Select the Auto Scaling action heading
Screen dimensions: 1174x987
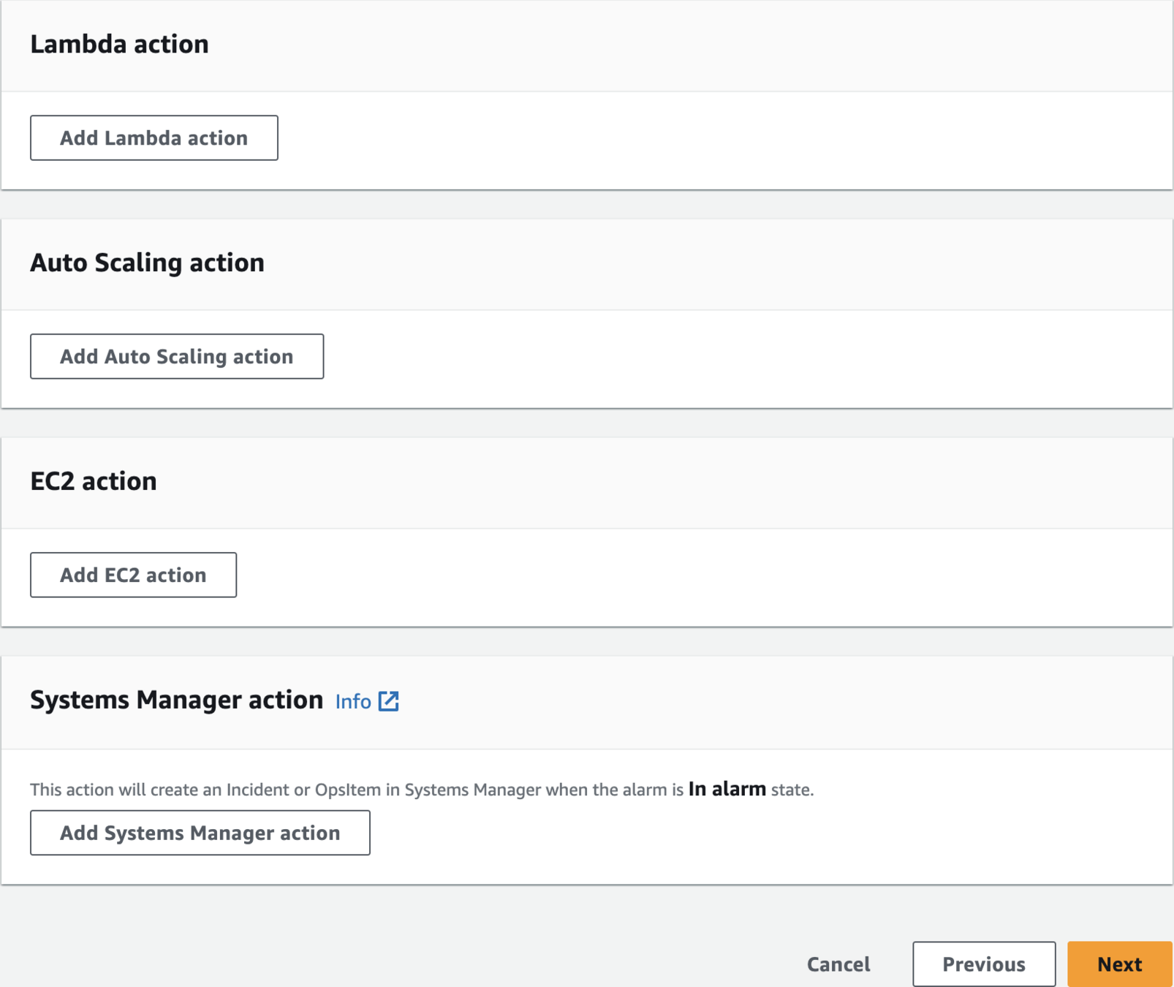(147, 262)
